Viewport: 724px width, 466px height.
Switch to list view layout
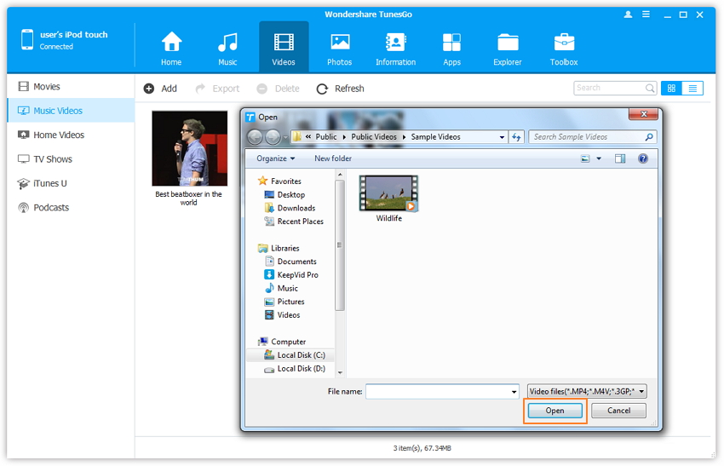(x=692, y=88)
